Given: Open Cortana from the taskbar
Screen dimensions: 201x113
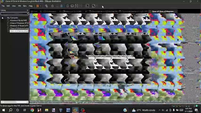Looking at the screenshot, I should point(18,110).
